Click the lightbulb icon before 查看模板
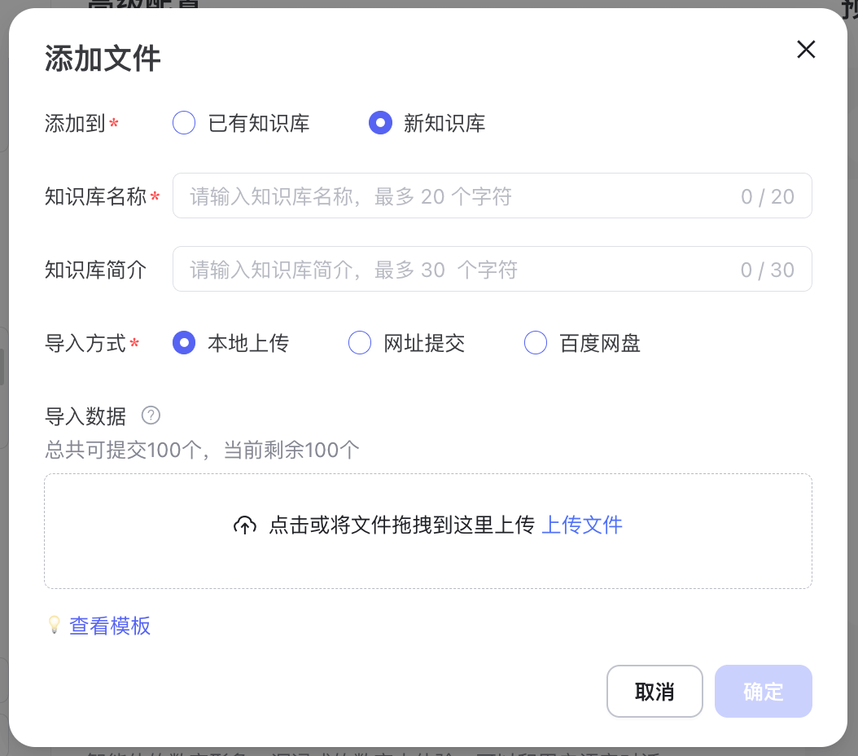Image resolution: width=858 pixels, height=756 pixels. click(x=54, y=626)
